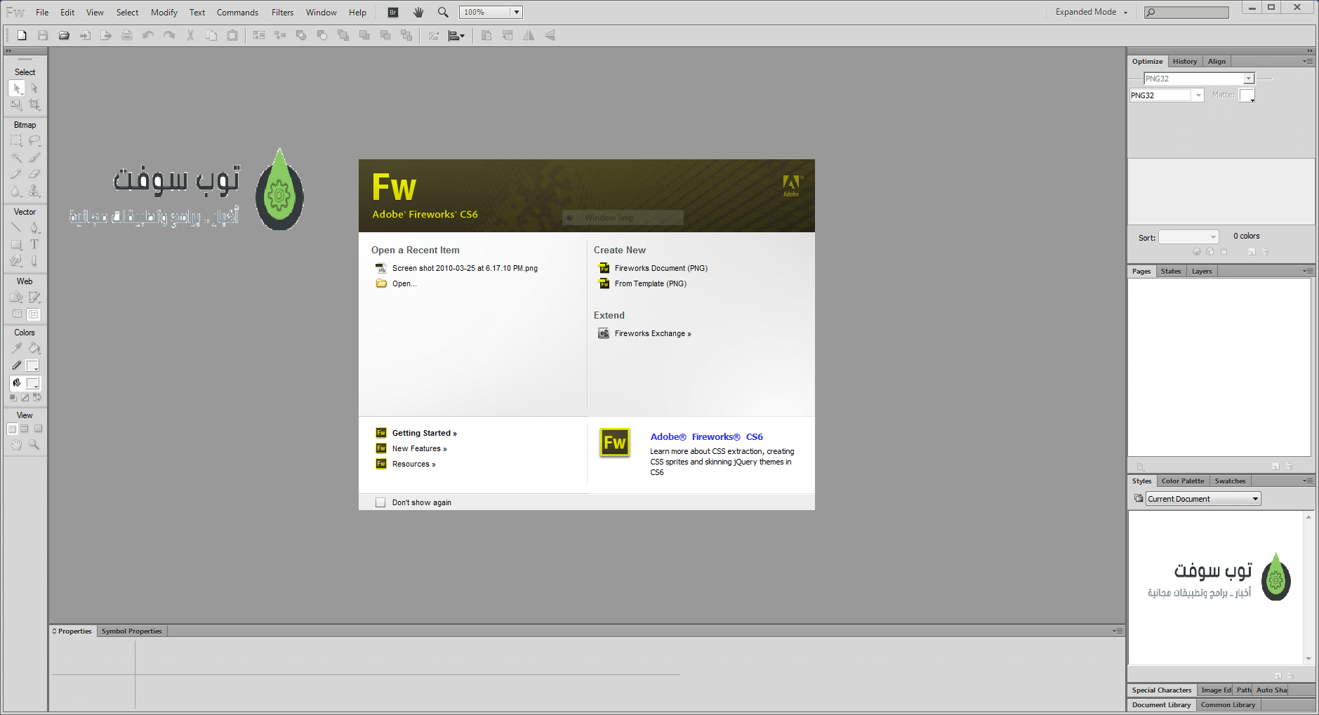
Task: Select the Hand tool in View section
Action: point(16,445)
